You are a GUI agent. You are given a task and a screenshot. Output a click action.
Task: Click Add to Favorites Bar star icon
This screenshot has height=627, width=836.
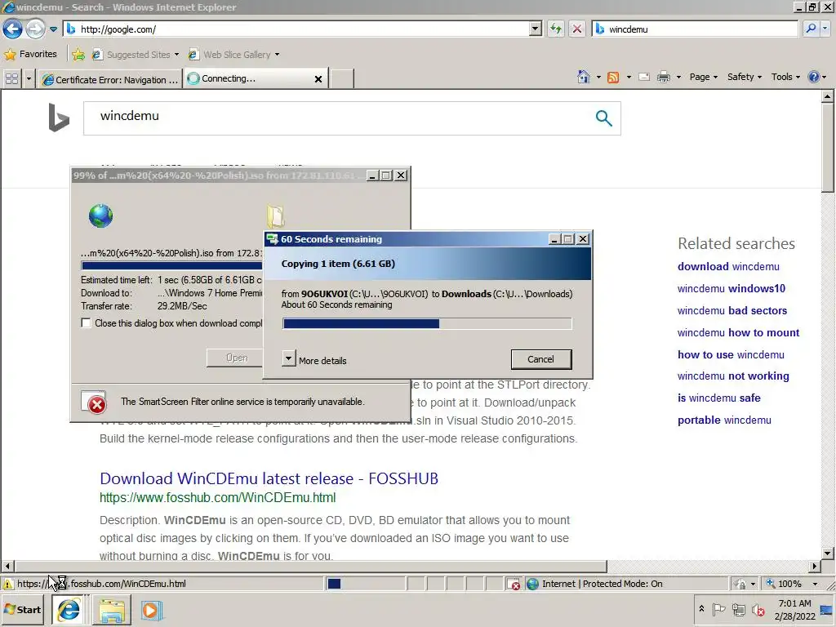tap(78, 55)
